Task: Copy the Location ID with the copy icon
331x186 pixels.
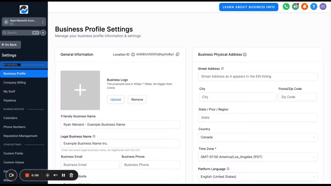Action: 177,54
